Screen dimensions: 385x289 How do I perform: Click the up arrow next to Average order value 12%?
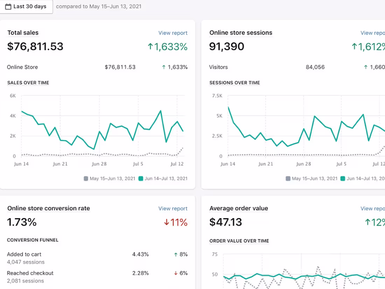pos(368,222)
